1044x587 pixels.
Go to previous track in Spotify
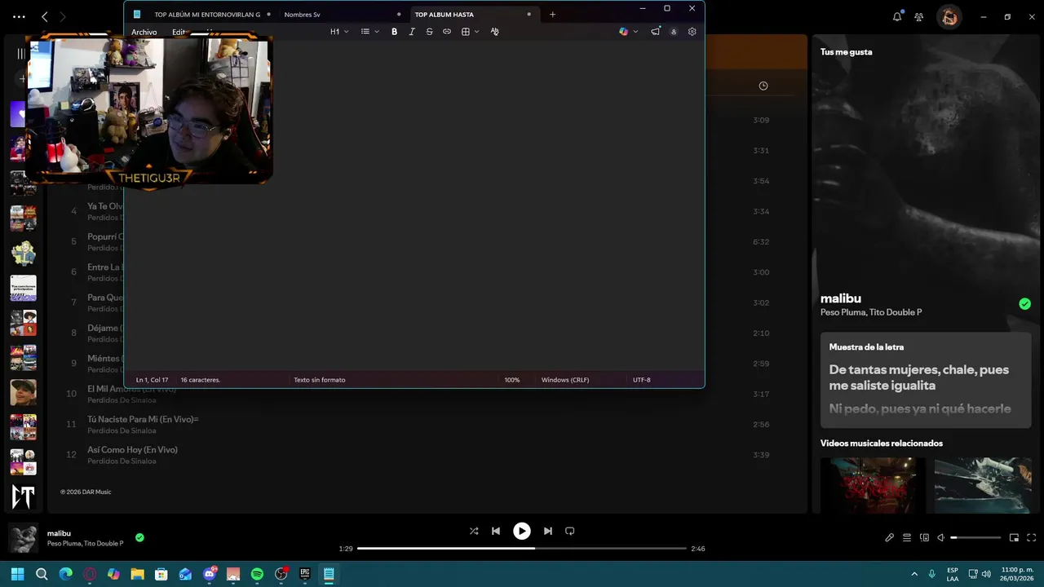(x=496, y=531)
